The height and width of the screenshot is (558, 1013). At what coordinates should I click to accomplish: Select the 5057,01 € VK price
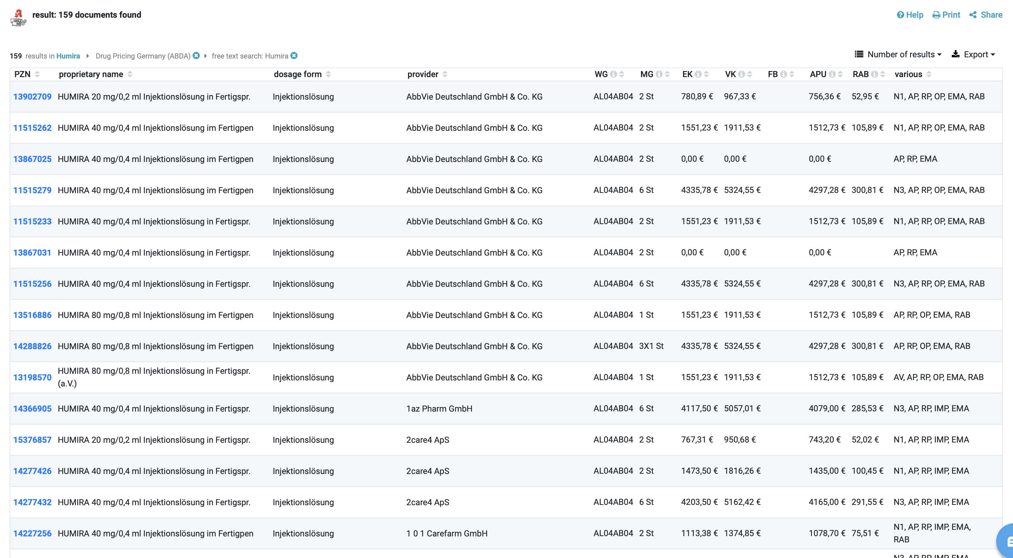742,409
